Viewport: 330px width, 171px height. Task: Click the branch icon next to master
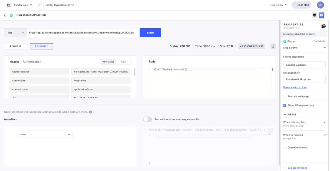pos(41,5)
